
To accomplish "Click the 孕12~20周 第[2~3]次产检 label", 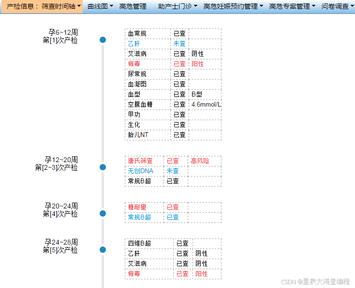I will (57, 164).
